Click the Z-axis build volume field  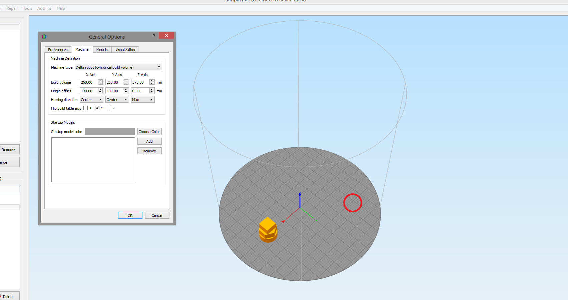140,82
